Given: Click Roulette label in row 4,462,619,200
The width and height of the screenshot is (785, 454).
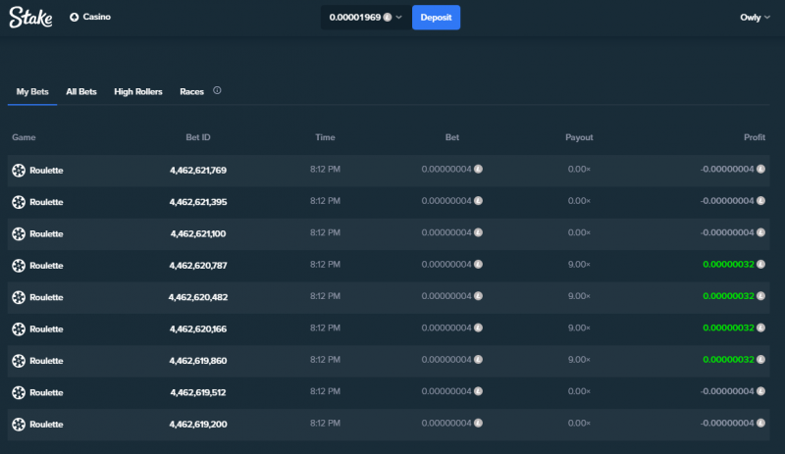Looking at the screenshot, I should pyautogui.click(x=46, y=425).
